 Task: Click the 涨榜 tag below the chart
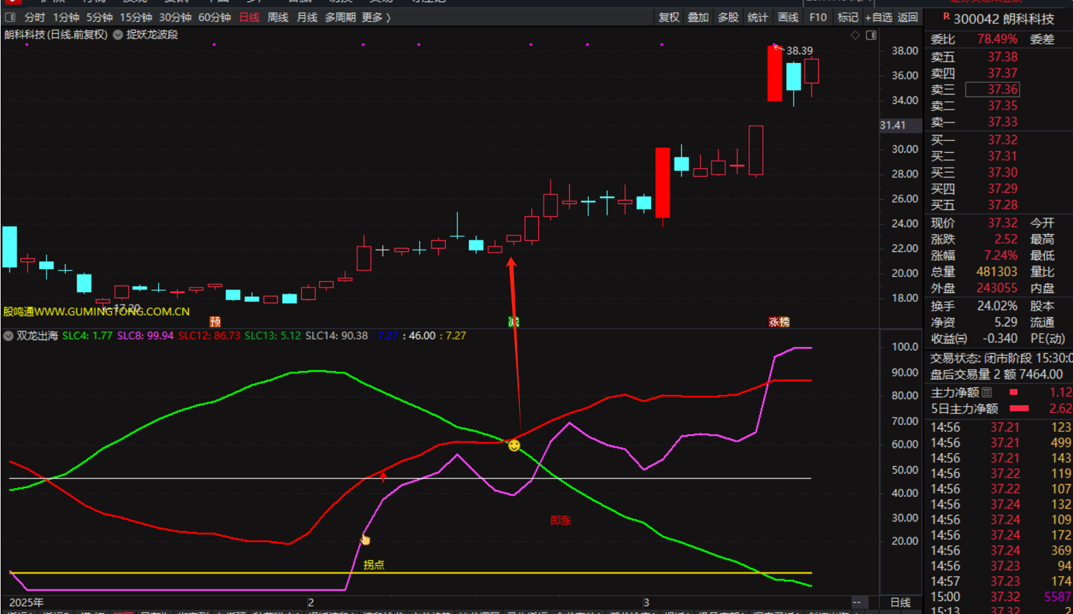[779, 322]
